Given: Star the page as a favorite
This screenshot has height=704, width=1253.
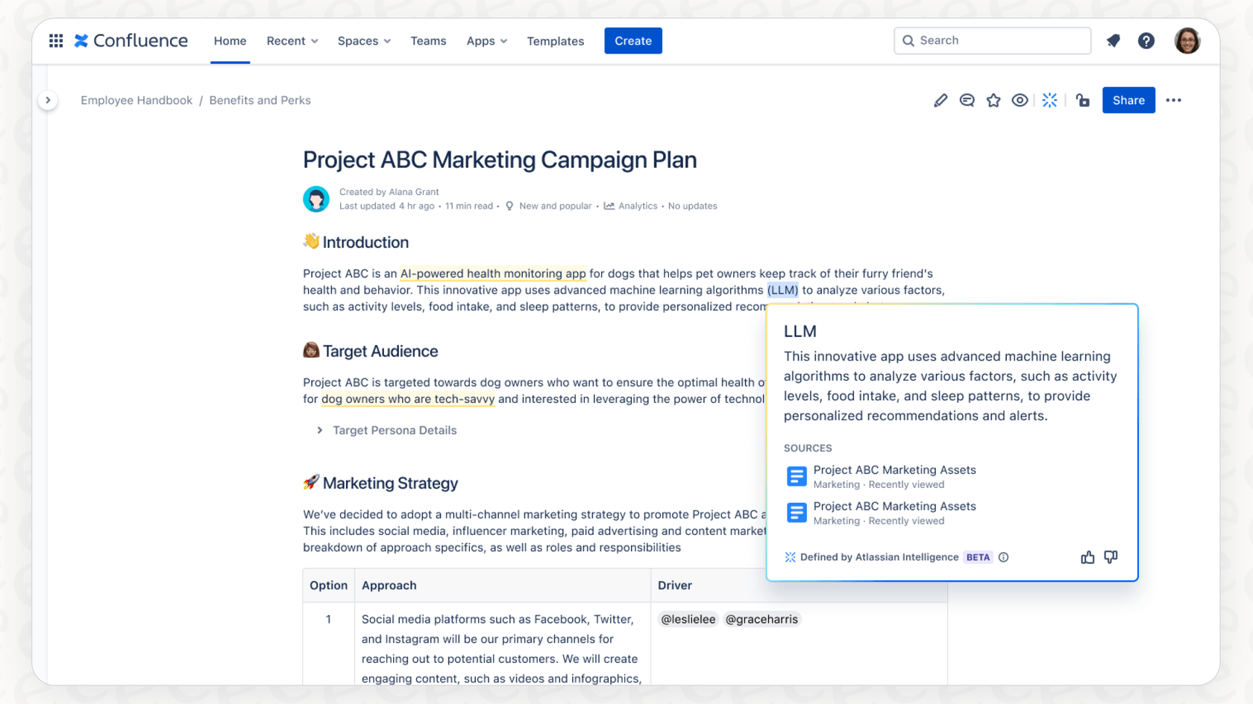Looking at the screenshot, I should coord(993,100).
